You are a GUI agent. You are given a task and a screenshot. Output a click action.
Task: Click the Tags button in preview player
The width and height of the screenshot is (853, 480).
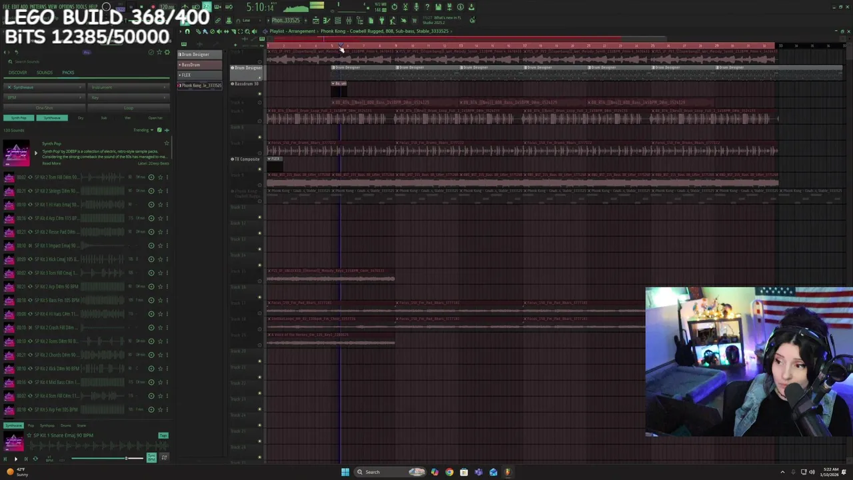tap(163, 435)
